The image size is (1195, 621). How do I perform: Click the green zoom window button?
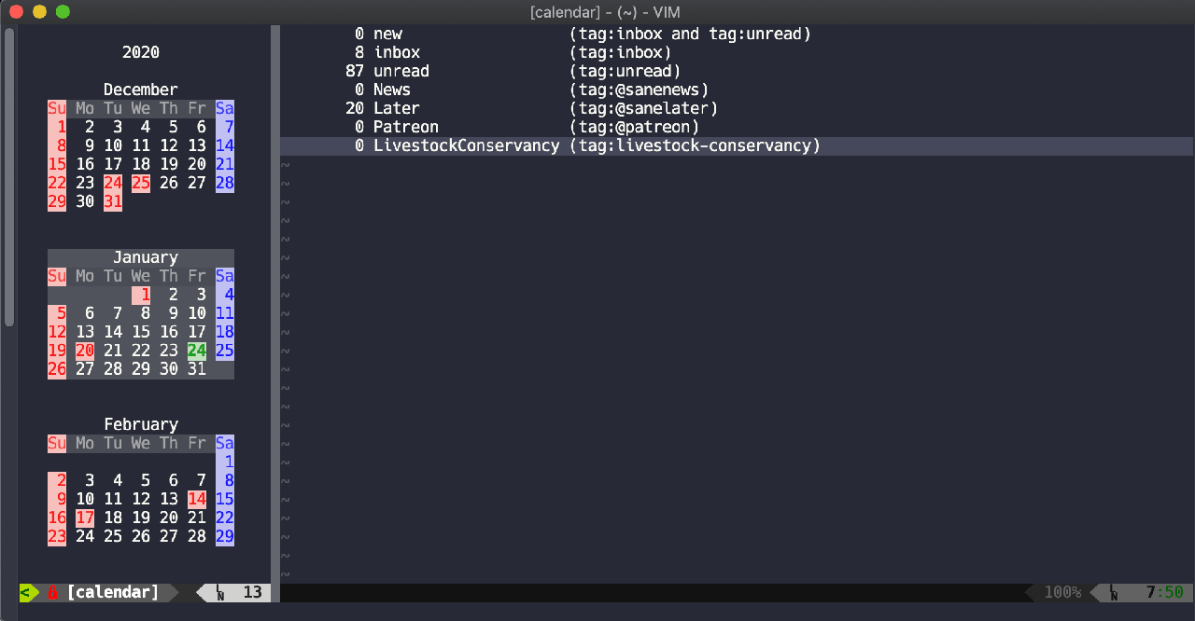[63, 12]
